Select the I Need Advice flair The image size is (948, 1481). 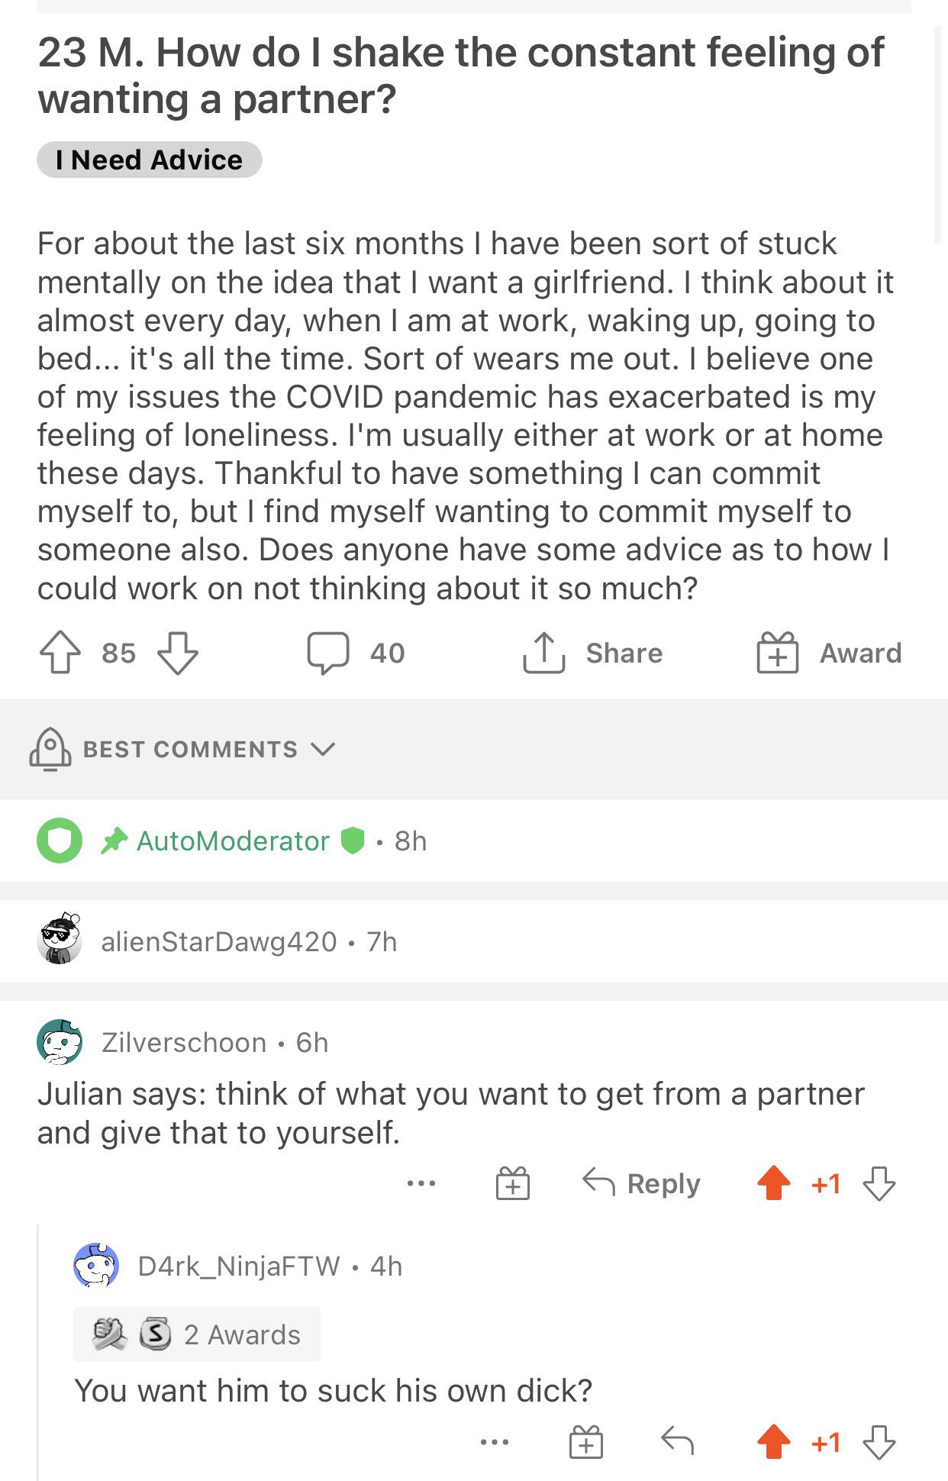pyautogui.click(x=150, y=160)
